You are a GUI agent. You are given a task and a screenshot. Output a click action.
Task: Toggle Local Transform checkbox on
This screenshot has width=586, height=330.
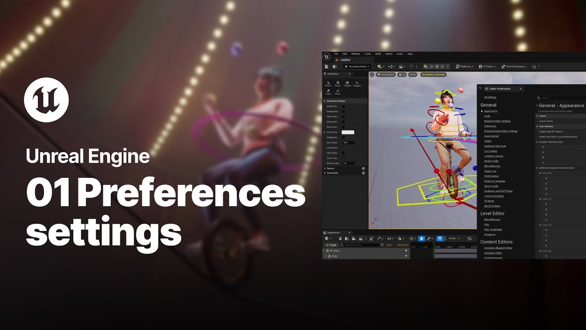343,157
